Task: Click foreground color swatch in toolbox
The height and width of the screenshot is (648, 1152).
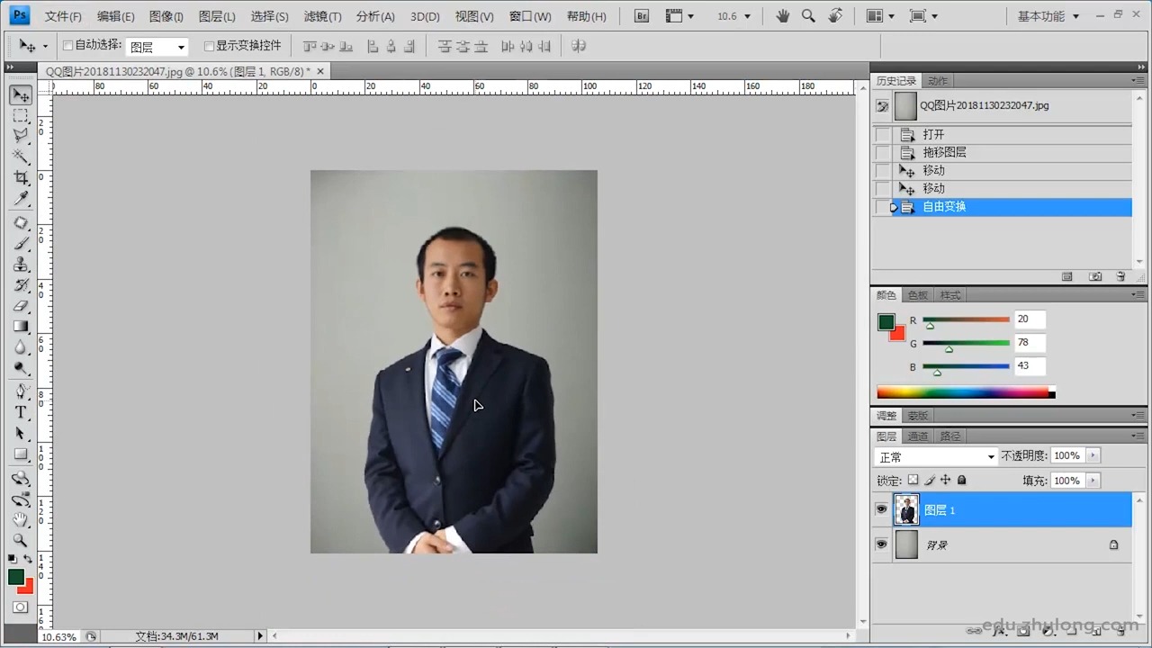Action: point(16,577)
